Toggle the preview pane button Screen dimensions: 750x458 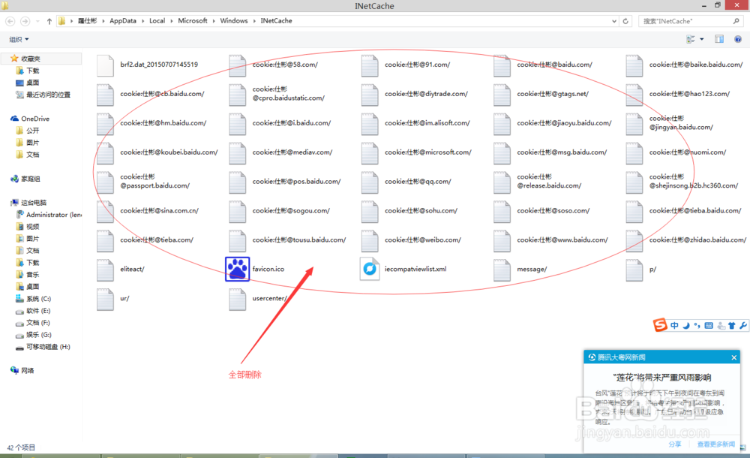point(719,39)
